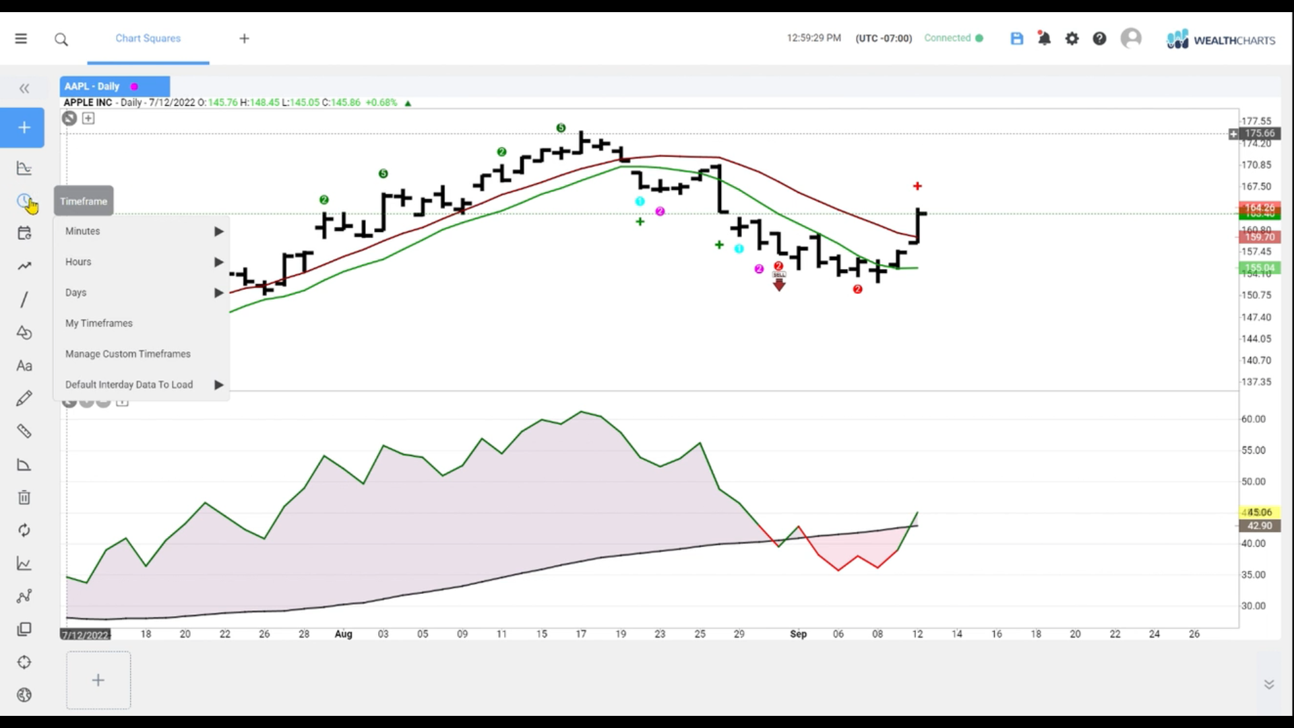
Task: Open the hamburger main menu
Action: click(x=21, y=38)
